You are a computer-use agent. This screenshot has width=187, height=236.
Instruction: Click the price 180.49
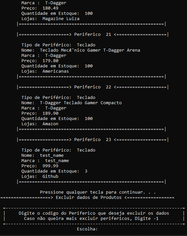pyautogui.click(x=50, y=8)
